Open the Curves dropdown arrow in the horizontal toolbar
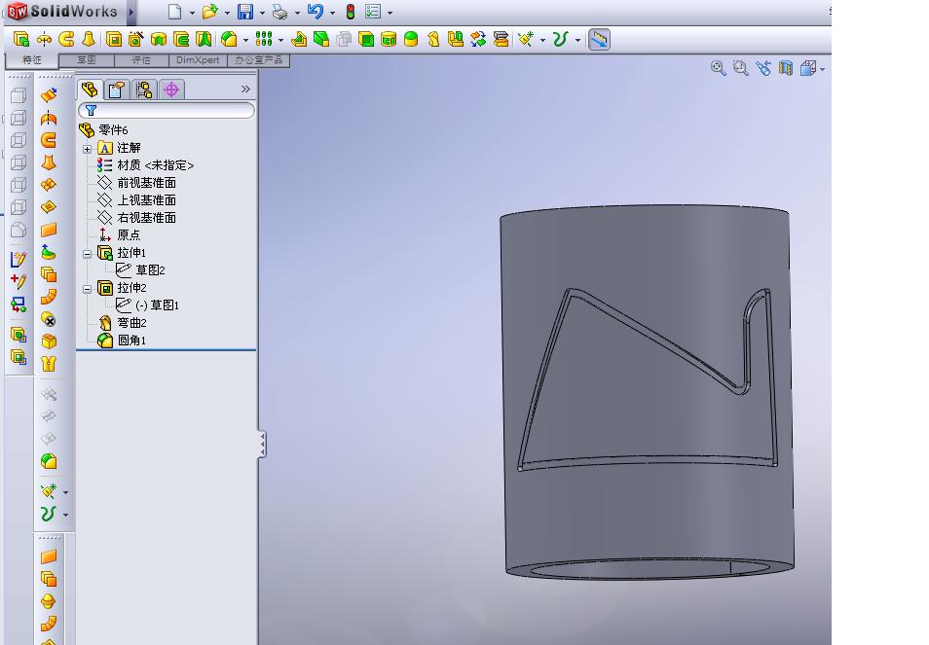 click(x=577, y=40)
